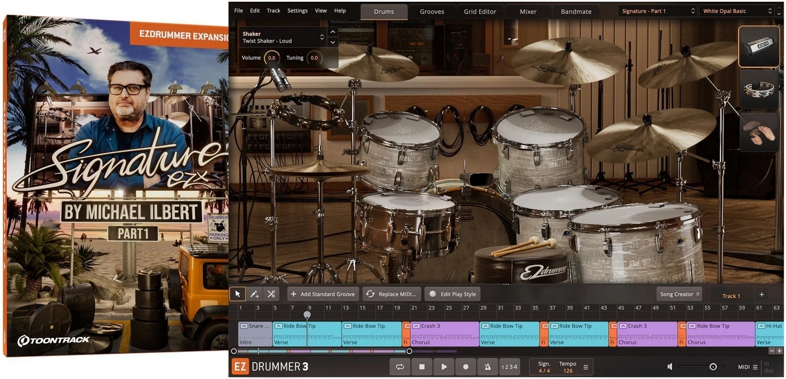Select the scissors cut tool
Screen dimensions: 786x379
(271, 294)
